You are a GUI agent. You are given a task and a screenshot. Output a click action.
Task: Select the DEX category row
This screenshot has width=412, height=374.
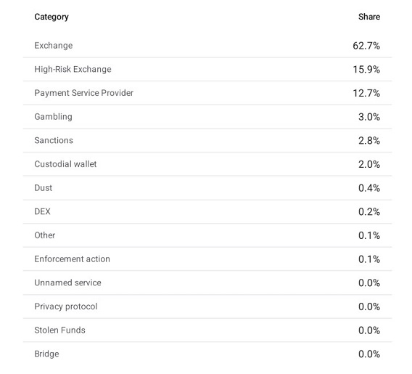point(207,212)
